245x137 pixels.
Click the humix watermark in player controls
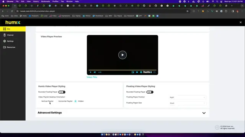click(147, 72)
